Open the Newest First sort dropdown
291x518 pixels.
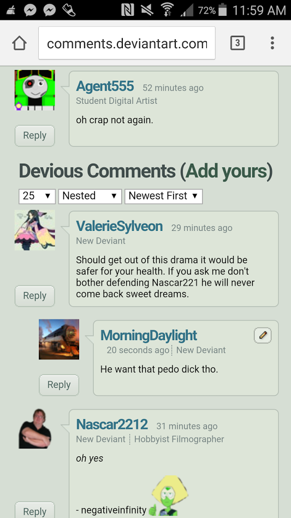click(x=163, y=196)
